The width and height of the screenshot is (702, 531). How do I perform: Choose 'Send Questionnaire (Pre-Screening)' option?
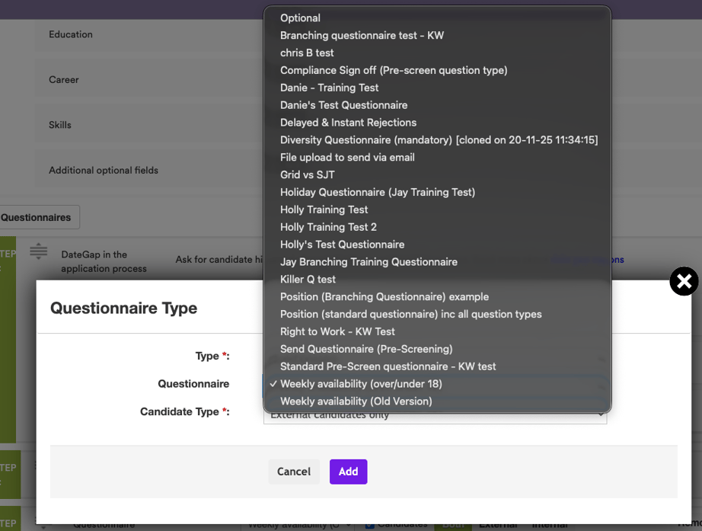366,350
